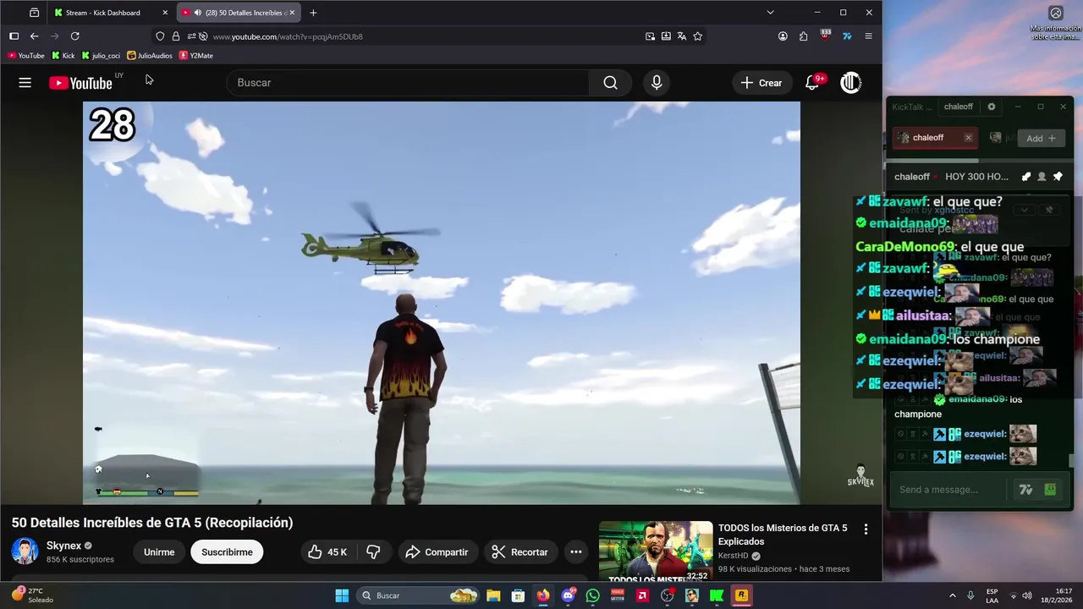Open the julio_coci bookmark
1083x609 pixels.
coord(101,56)
